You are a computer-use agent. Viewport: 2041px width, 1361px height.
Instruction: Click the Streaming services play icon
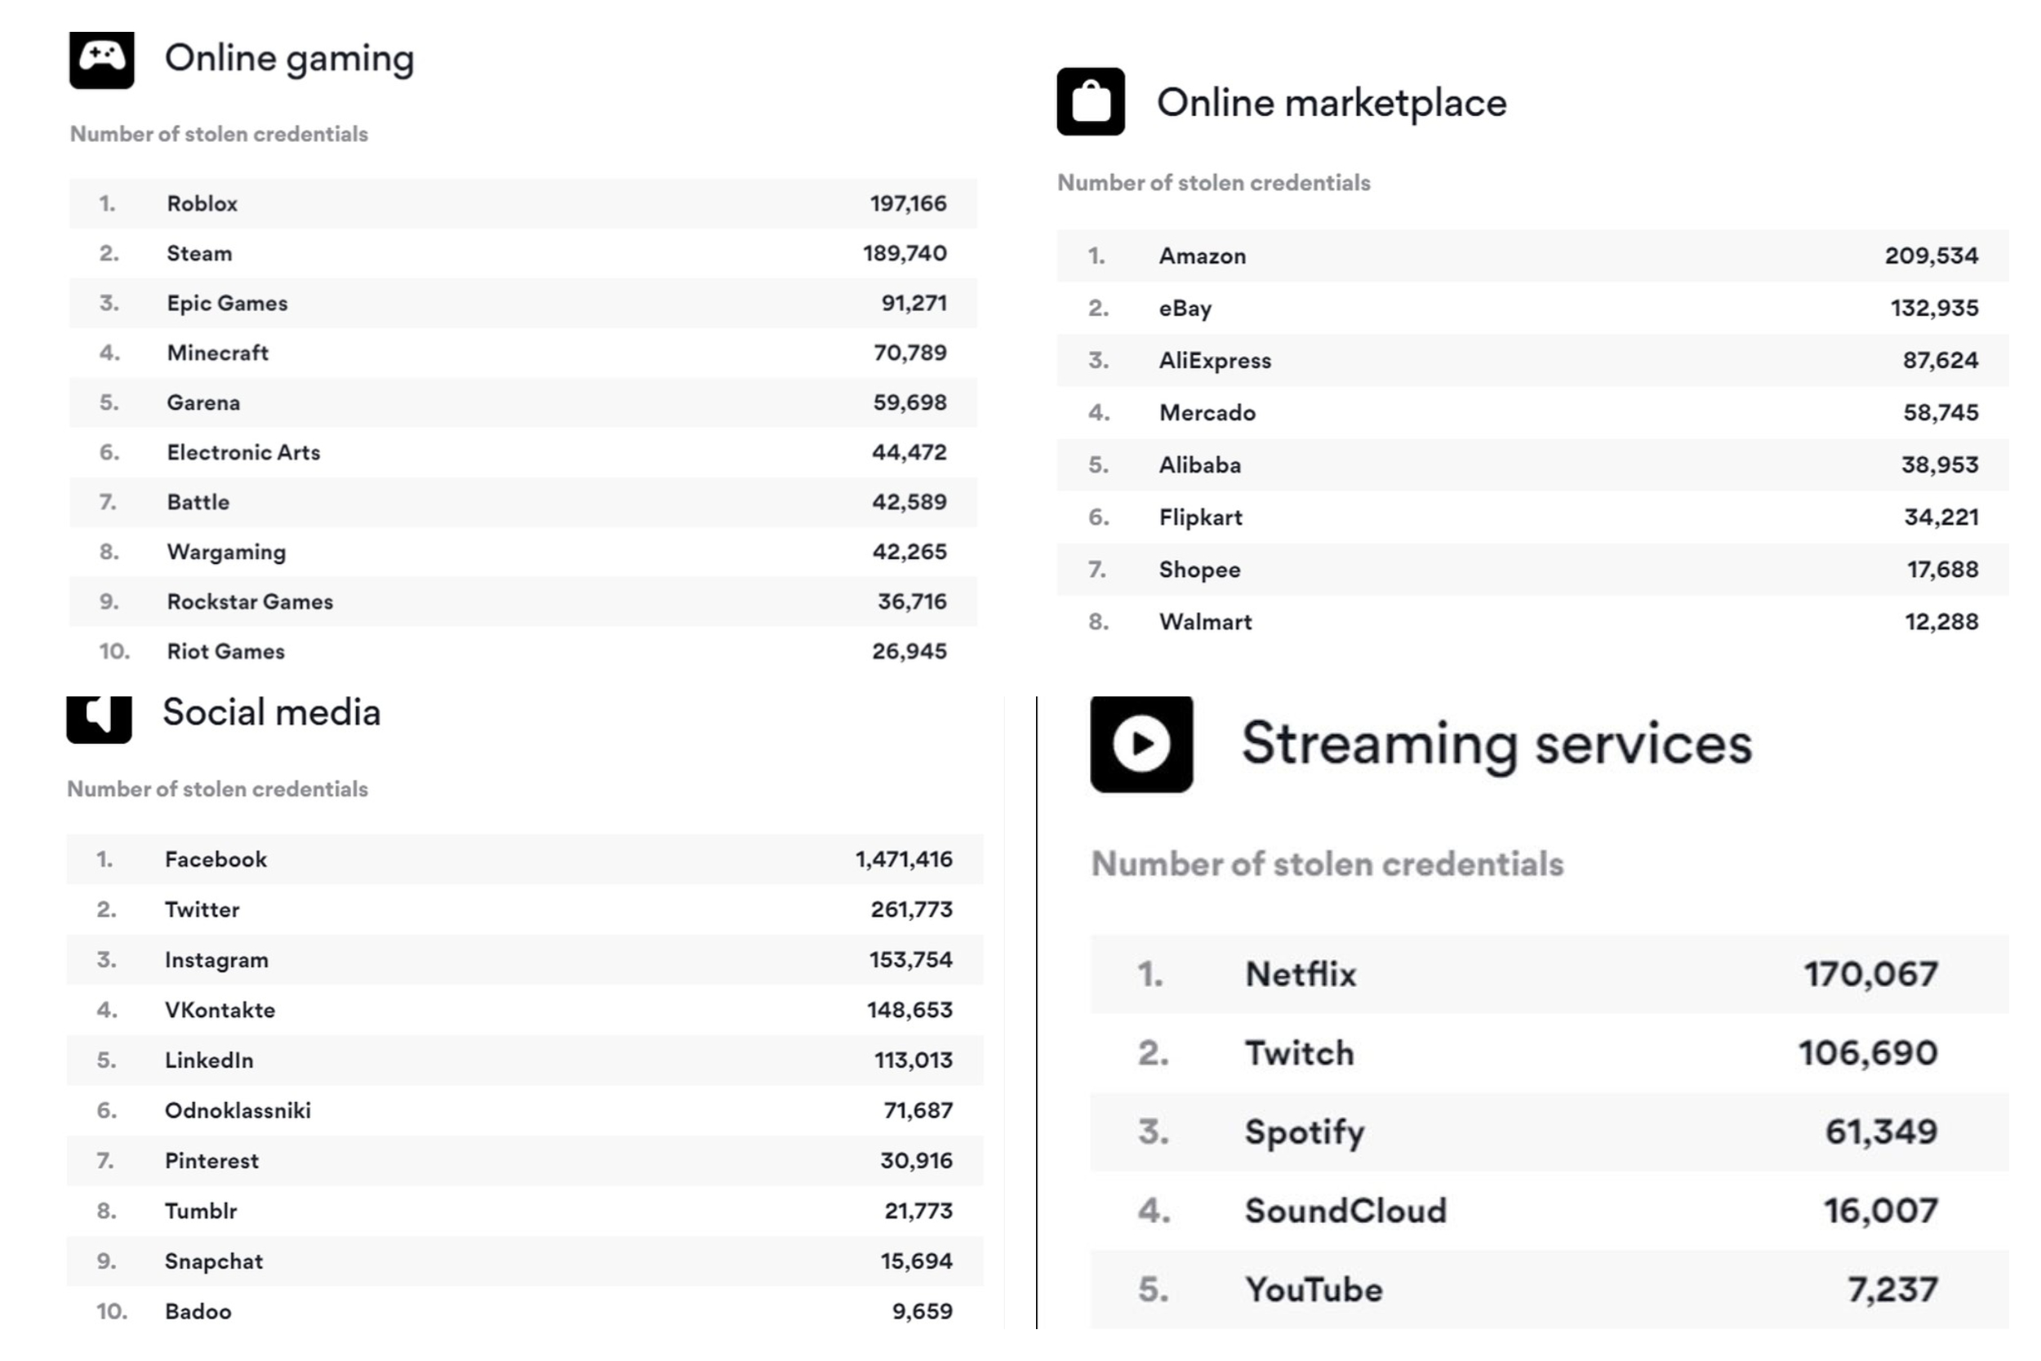pos(1141,744)
